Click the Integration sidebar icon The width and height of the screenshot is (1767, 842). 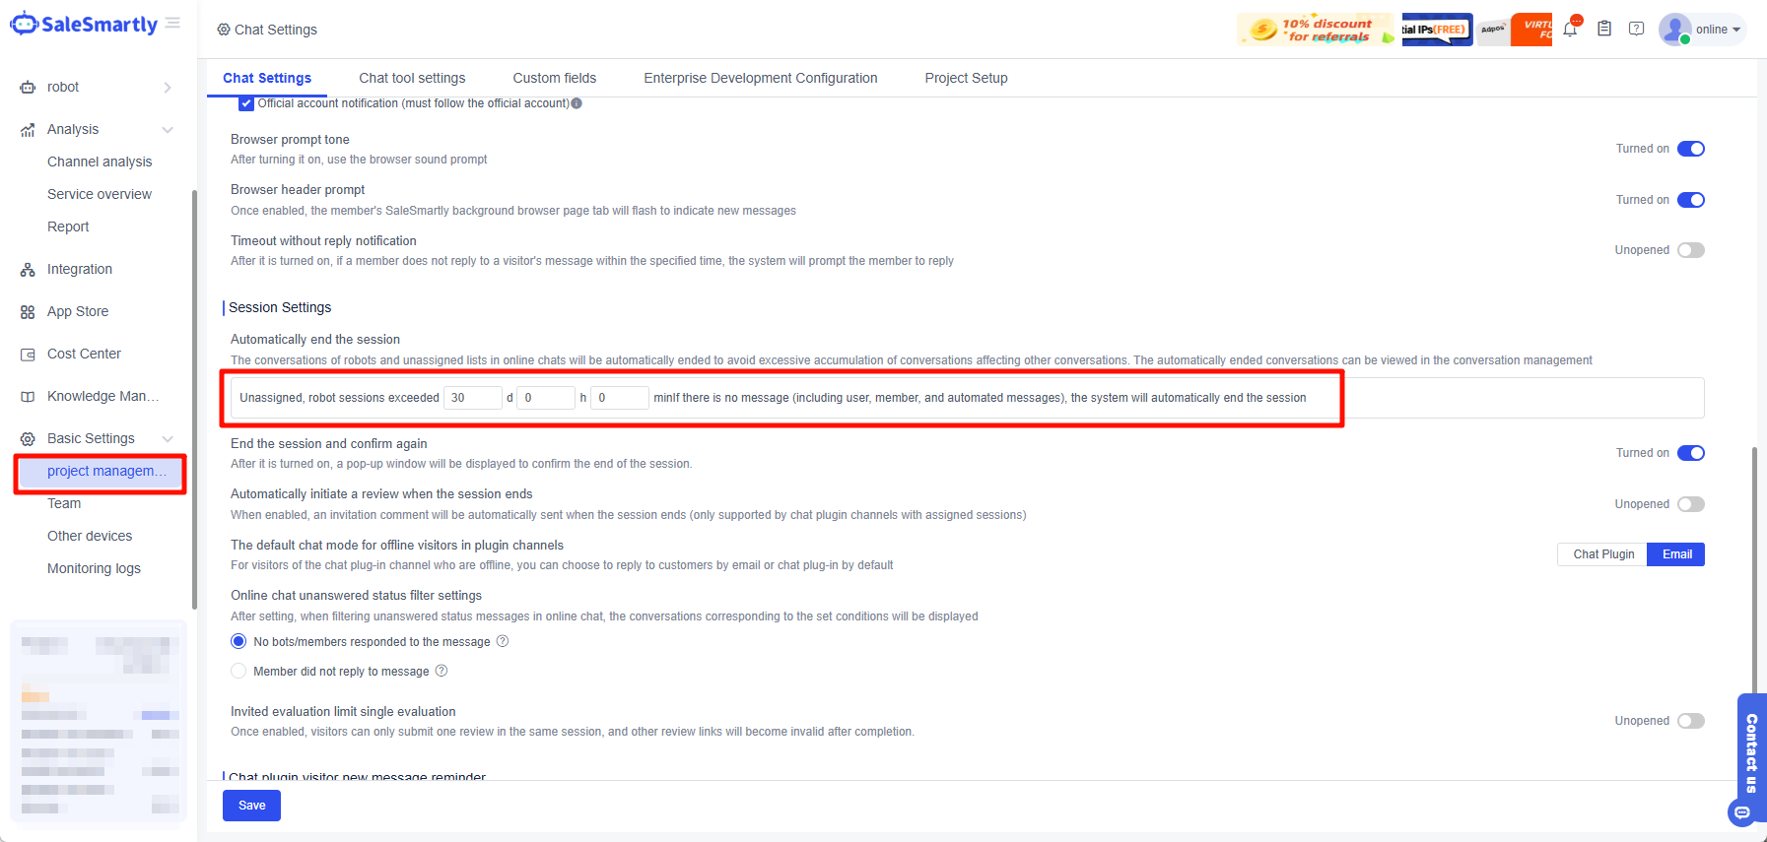[x=28, y=270]
